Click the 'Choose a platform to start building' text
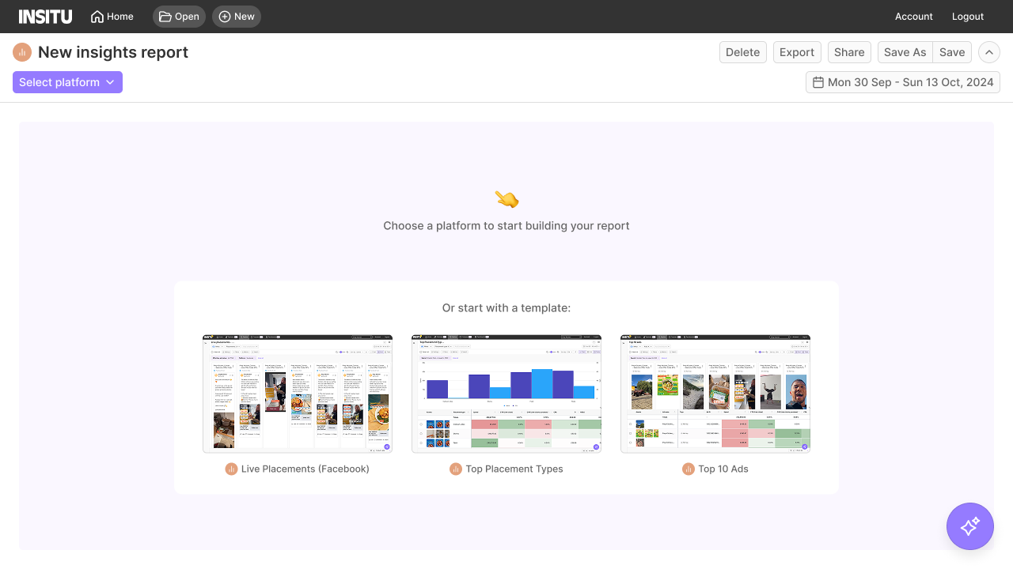 click(506, 225)
